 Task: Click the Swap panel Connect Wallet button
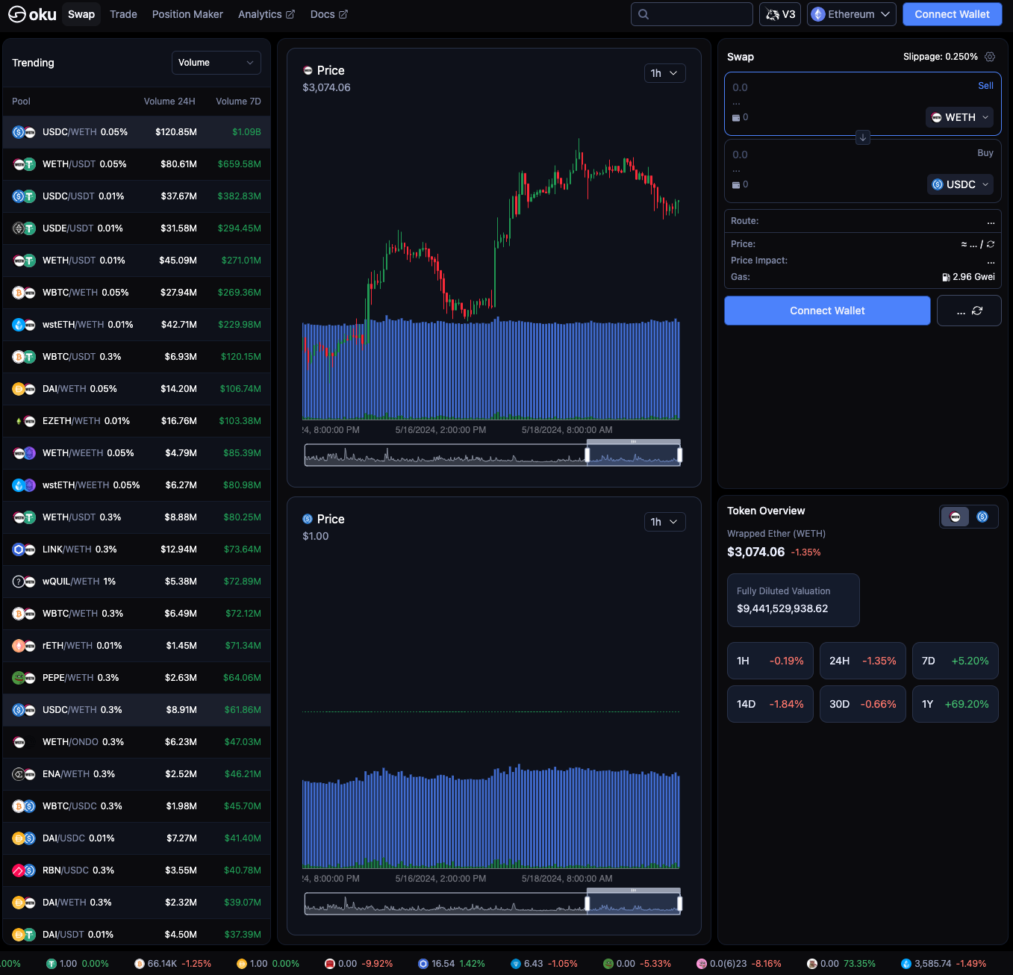point(827,311)
